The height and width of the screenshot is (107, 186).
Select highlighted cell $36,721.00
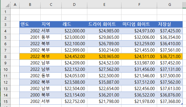pos(170,56)
